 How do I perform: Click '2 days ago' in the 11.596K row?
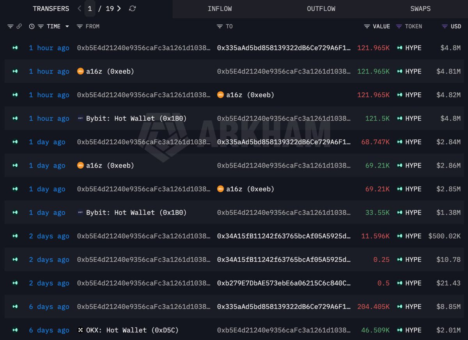coord(49,236)
